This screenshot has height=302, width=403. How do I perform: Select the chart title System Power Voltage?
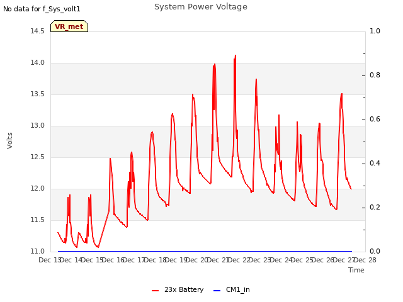pyautogui.click(x=201, y=7)
